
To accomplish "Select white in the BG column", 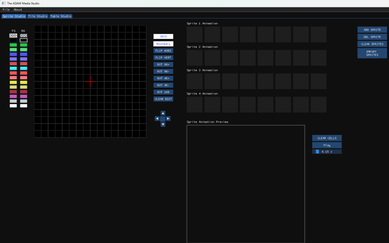I will pos(23,106).
